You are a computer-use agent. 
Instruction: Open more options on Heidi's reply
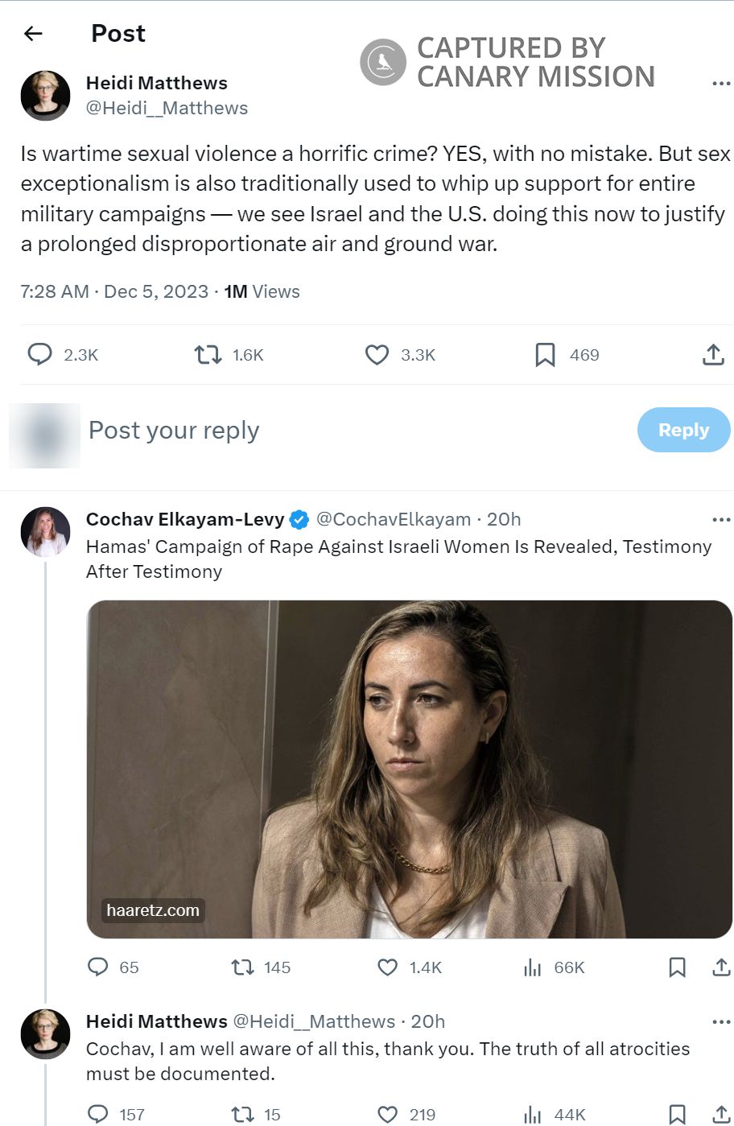tap(721, 1022)
